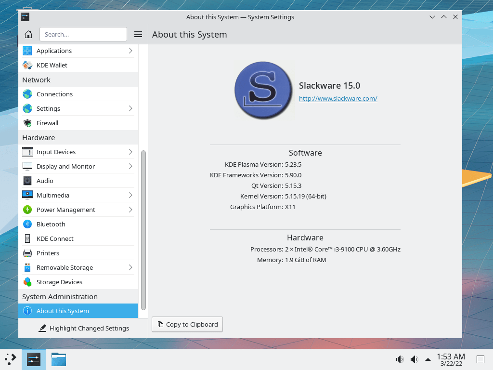Viewport: 493px width, 370px height.
Task: Click the System Settings icon in the title bar
Action: coord(25,17)
